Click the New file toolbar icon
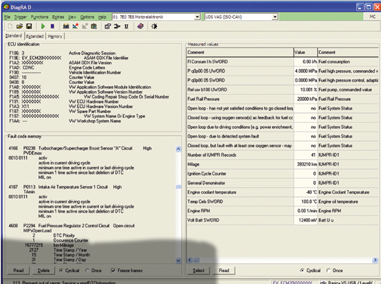 (x=10, y=26)
